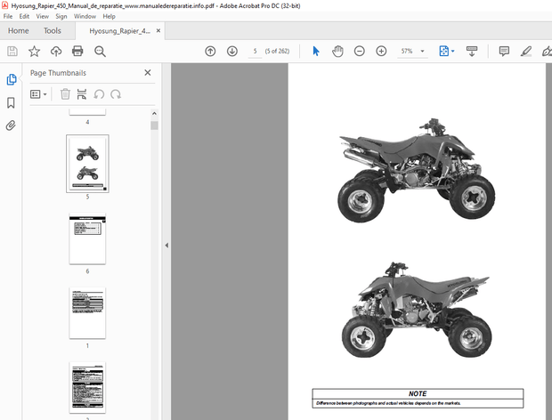Open thumbnail options dropdown

[x=38, y=94]
